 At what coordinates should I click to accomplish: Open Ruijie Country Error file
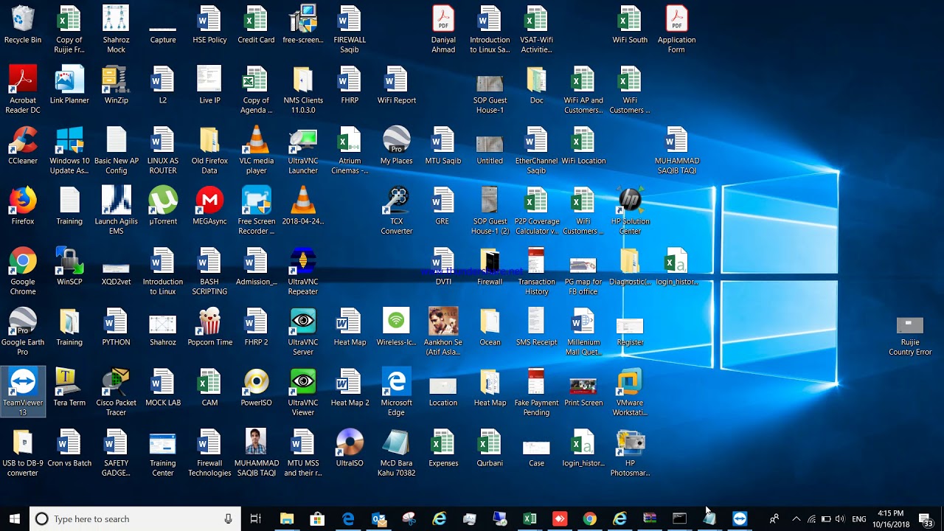click(x=910, y=336)
